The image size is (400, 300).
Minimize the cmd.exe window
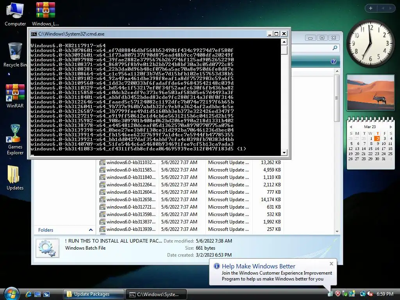coord(270,34)
